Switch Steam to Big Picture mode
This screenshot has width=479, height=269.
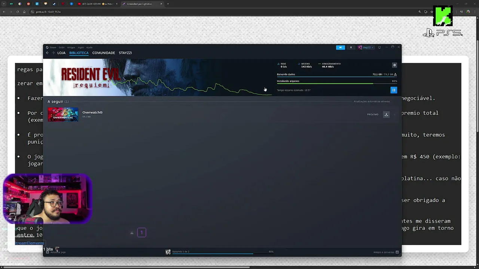[379, 47]
